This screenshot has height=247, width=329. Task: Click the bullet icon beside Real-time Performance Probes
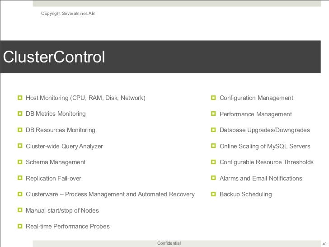point(20,226)
